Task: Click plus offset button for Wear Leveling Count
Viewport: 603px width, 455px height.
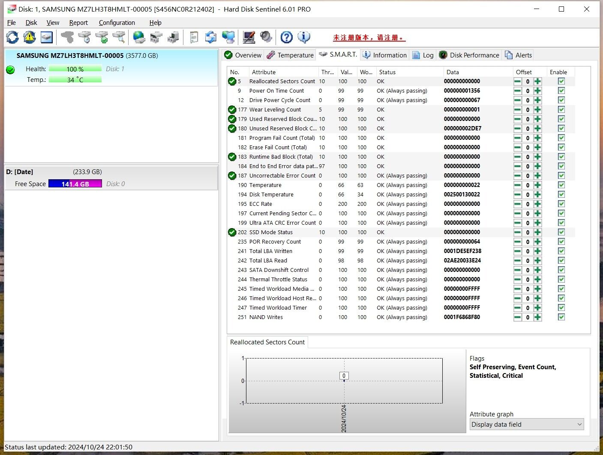Action: click(537, 109)
